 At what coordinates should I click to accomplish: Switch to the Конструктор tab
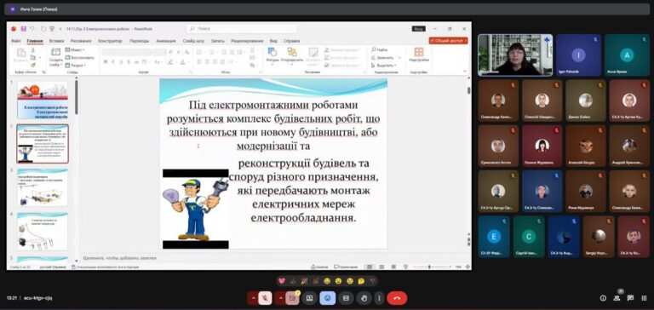click(x=110, y=41)
